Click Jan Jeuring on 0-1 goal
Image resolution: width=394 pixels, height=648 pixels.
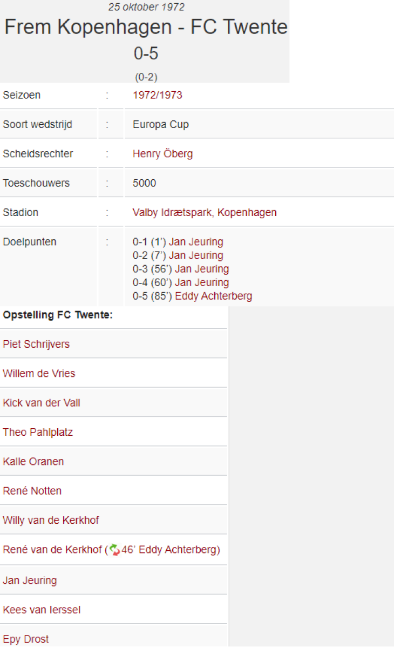tap(195, 242)
